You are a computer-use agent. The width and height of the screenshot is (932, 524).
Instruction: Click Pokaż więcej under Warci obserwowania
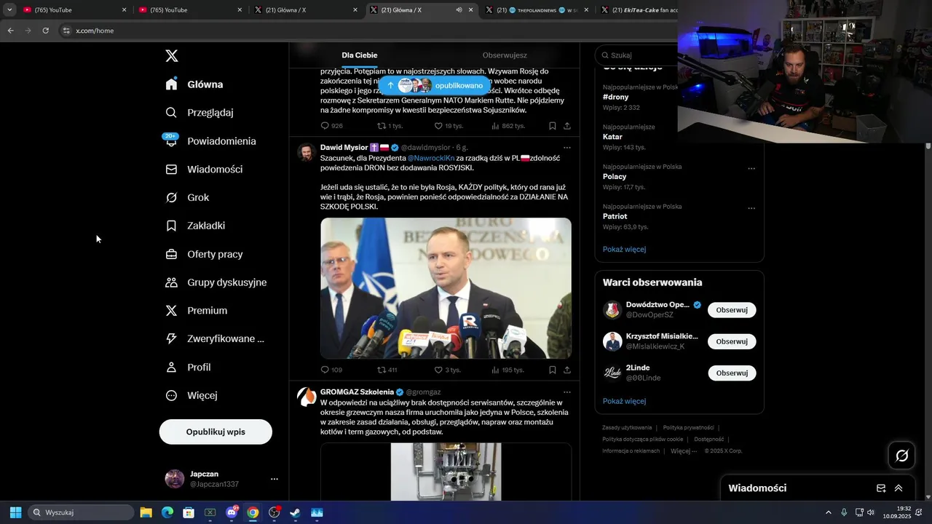coord(624,401)
